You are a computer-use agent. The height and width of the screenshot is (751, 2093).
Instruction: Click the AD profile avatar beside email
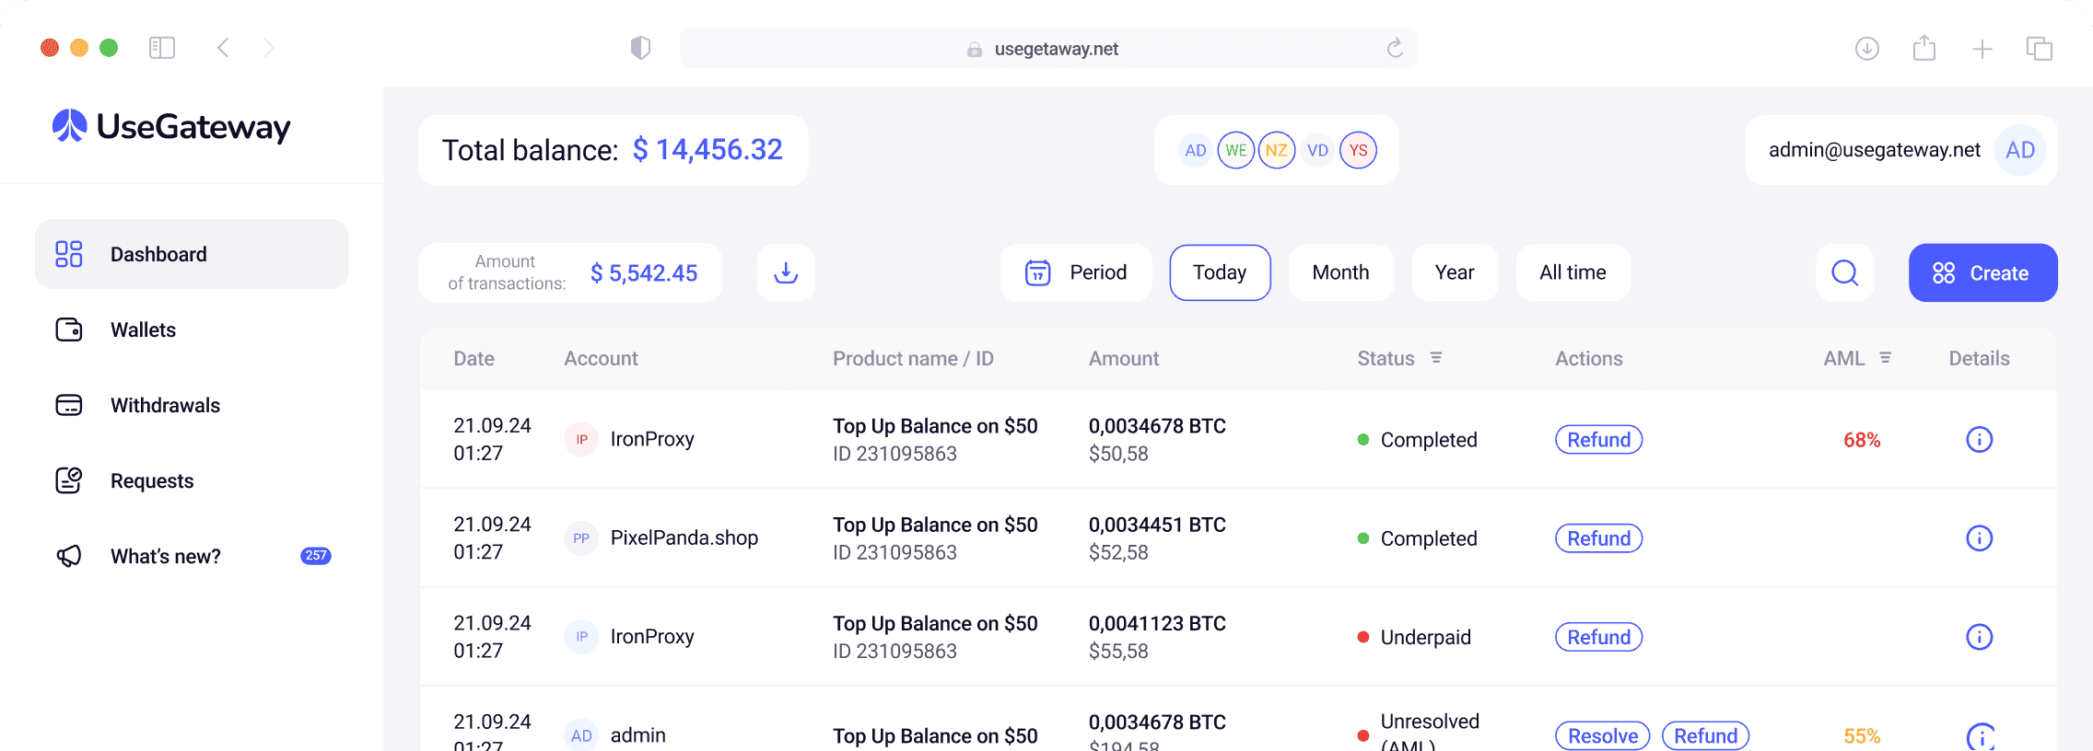[2020, 150]
